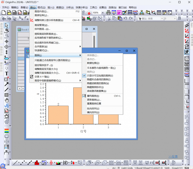Create a new graph from toolbar
Viewport: 193px width, 169px height.
pos(20,12)
